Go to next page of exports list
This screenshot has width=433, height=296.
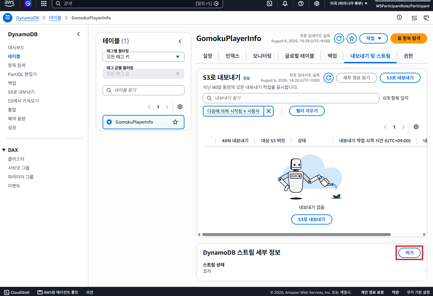(403, 127)
